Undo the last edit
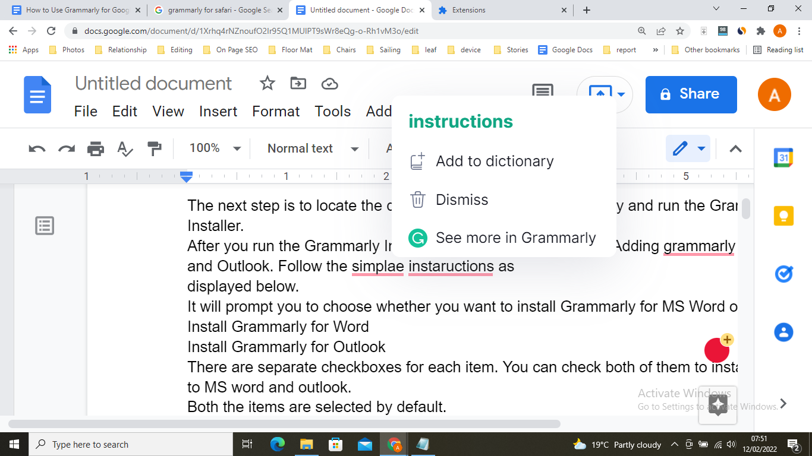This screenshot has width=812, height=456. (x=37, y=148)
